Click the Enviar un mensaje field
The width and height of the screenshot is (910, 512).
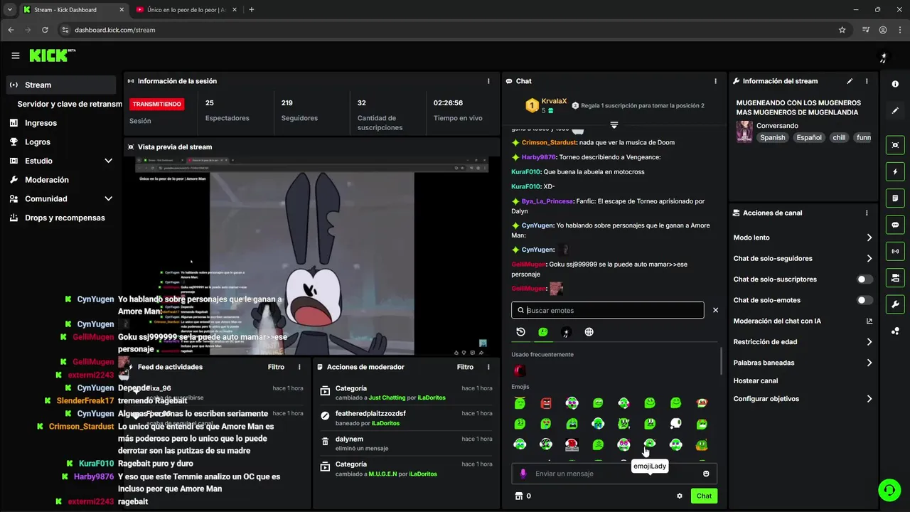click(x=614, y=474)
